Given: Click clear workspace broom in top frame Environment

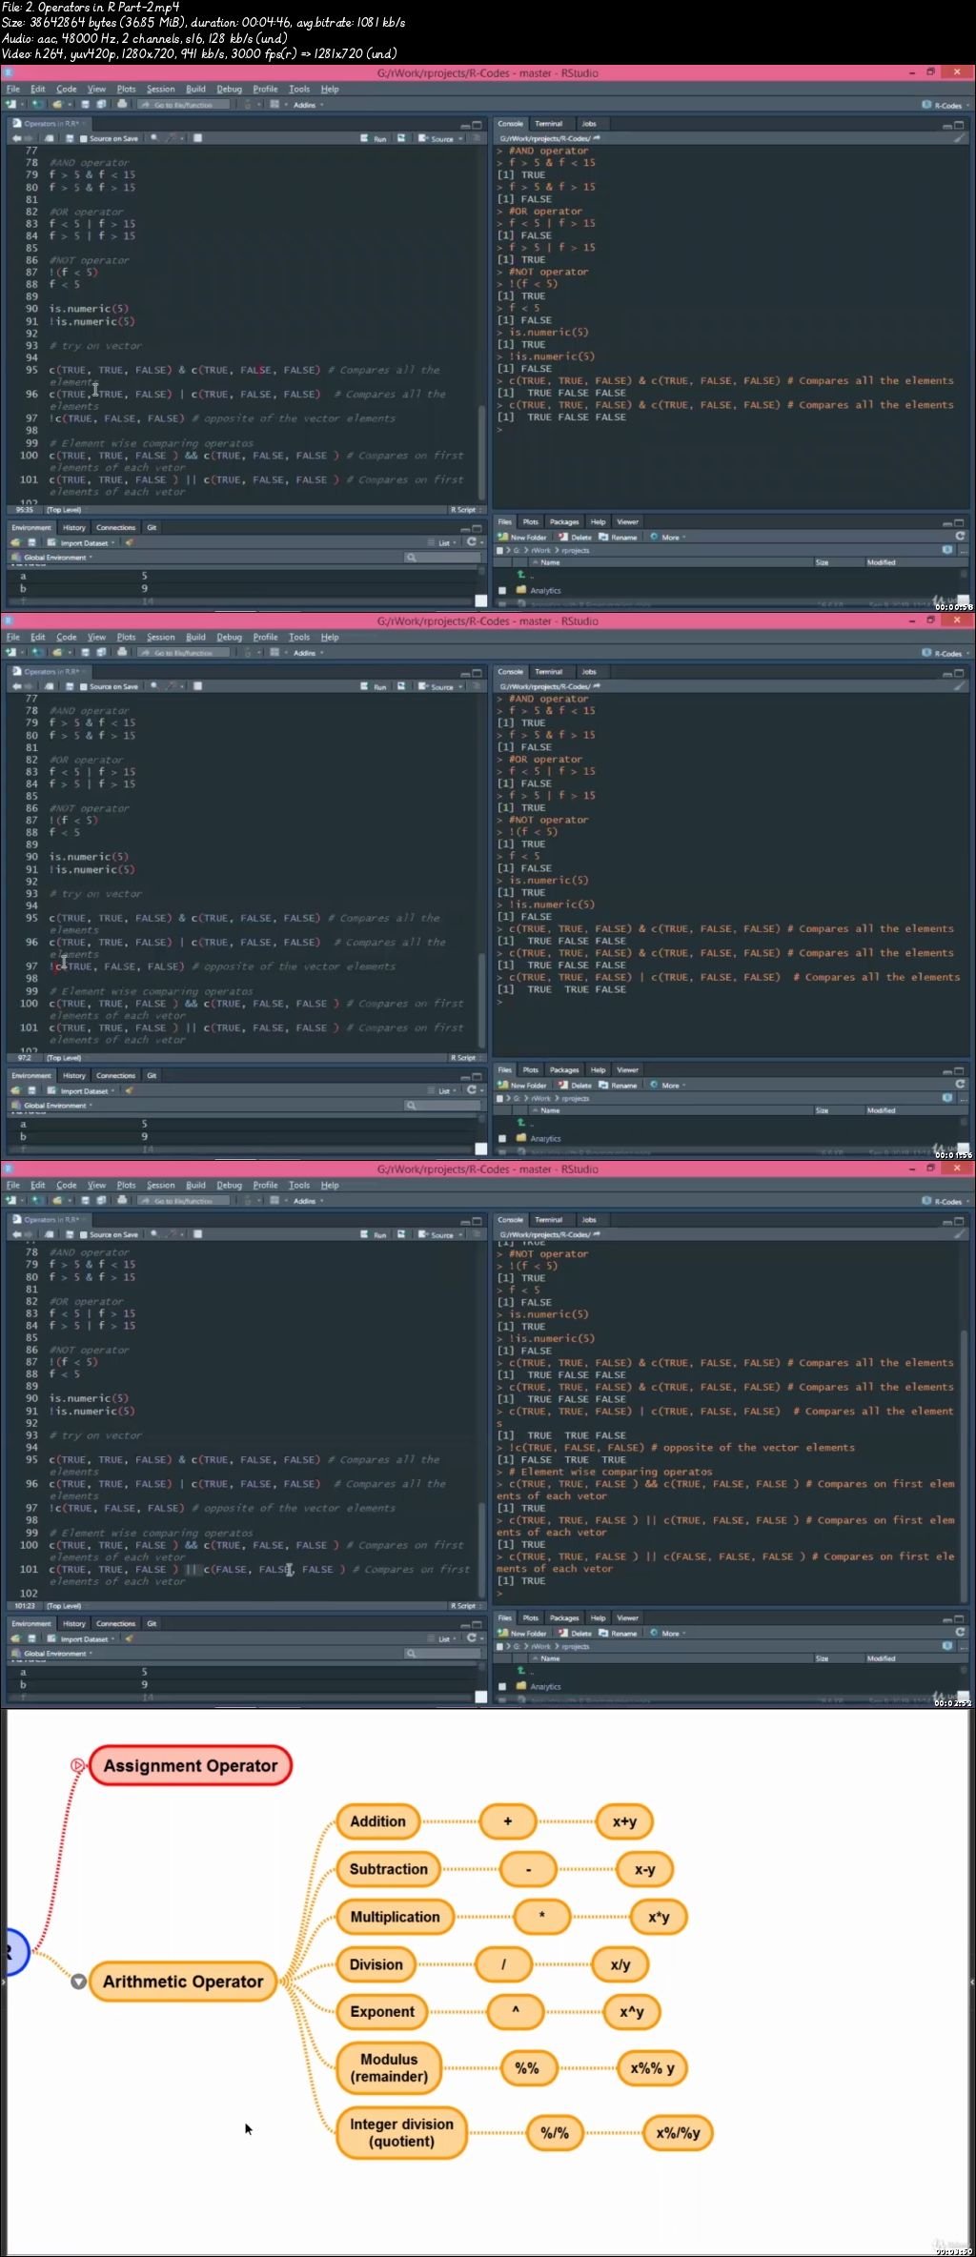Looking at the screenshot, I should [129, 542].
